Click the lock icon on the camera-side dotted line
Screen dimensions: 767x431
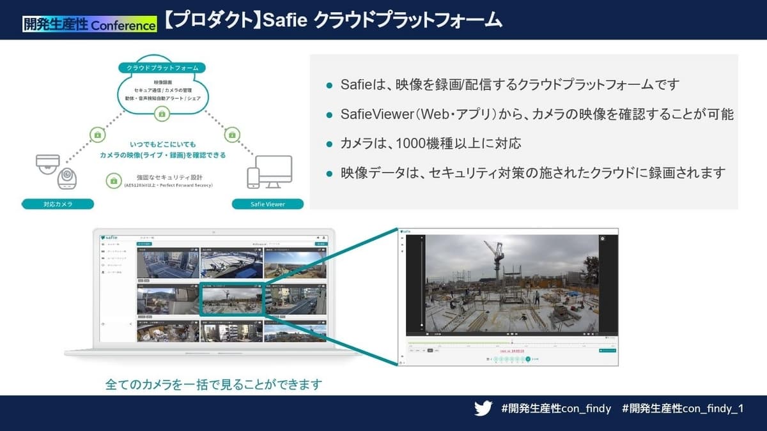click(x=97, y=135)
